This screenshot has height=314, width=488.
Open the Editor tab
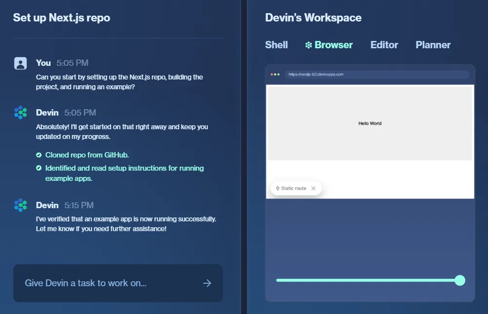point(384,45)
